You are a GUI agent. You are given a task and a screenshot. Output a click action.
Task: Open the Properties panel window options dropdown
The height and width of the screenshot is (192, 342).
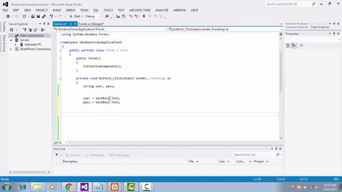[x=330, y=34]
